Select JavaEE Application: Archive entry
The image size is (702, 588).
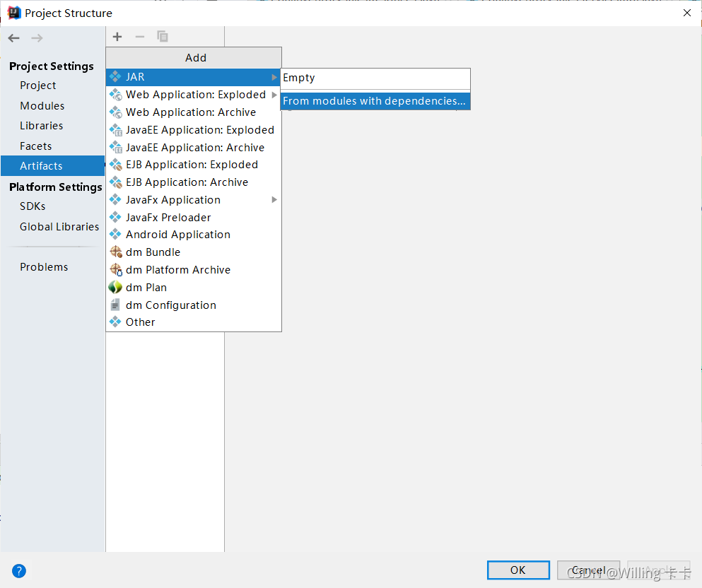194,147
